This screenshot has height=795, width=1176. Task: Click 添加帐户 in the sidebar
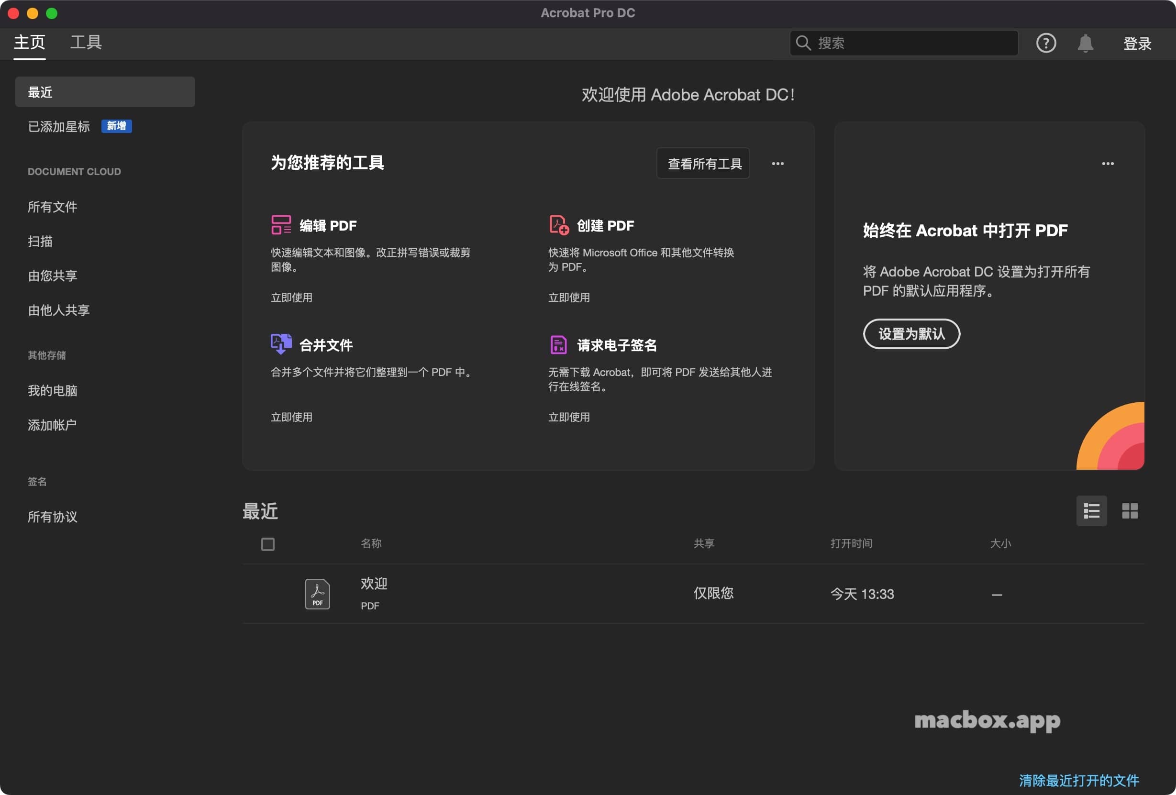click(x=53, y=425)
